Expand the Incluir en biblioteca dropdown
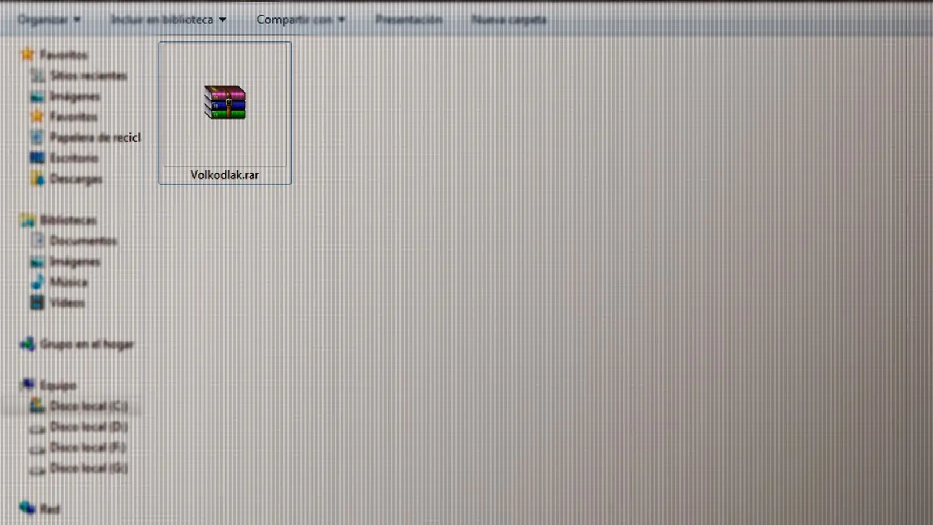 point(169,20)
